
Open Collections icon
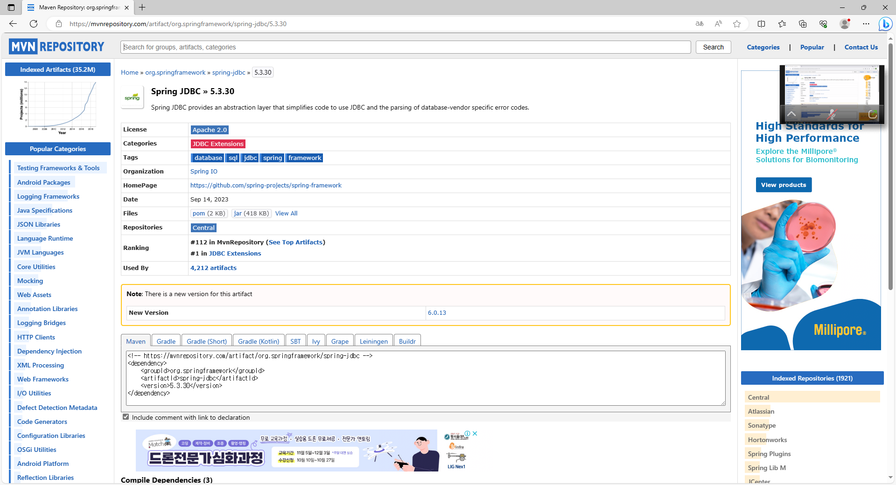(803, 24)
